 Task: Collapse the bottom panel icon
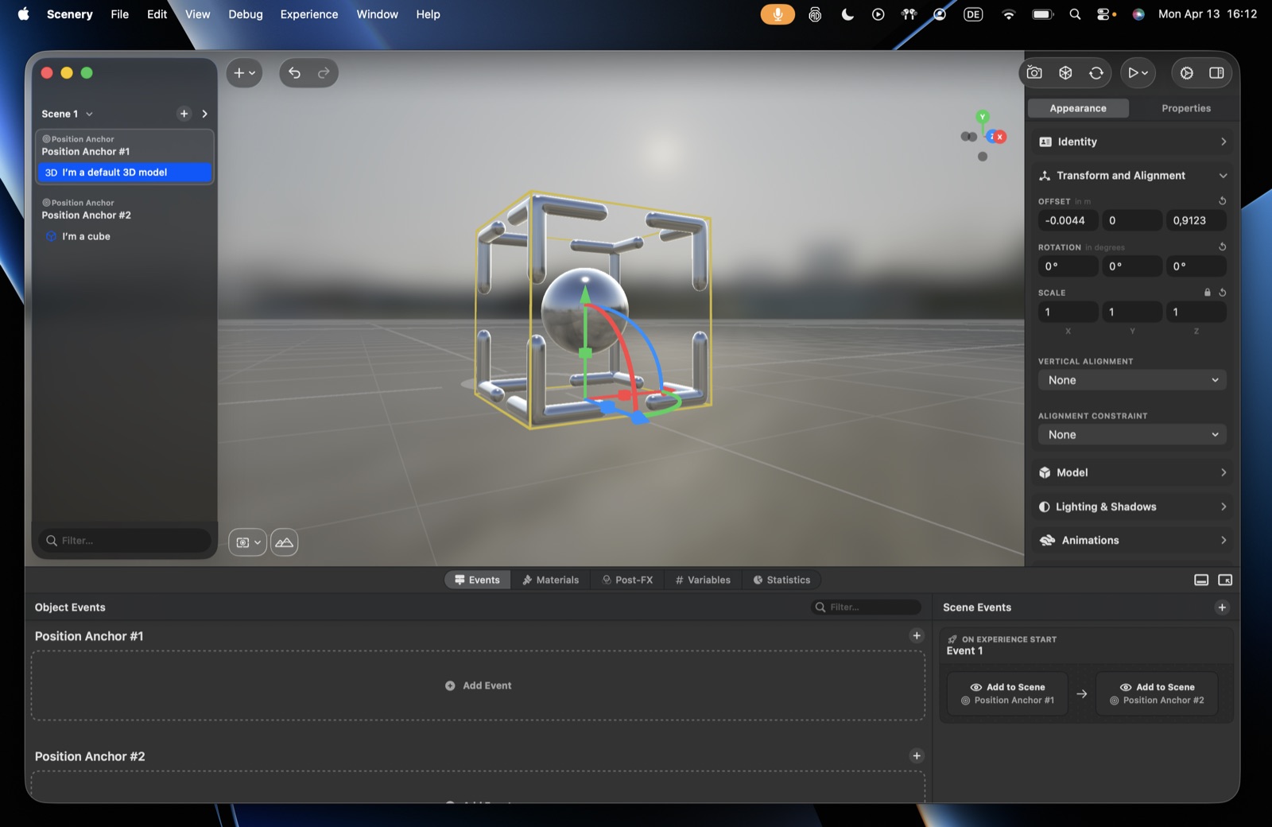click(1201, 580)
